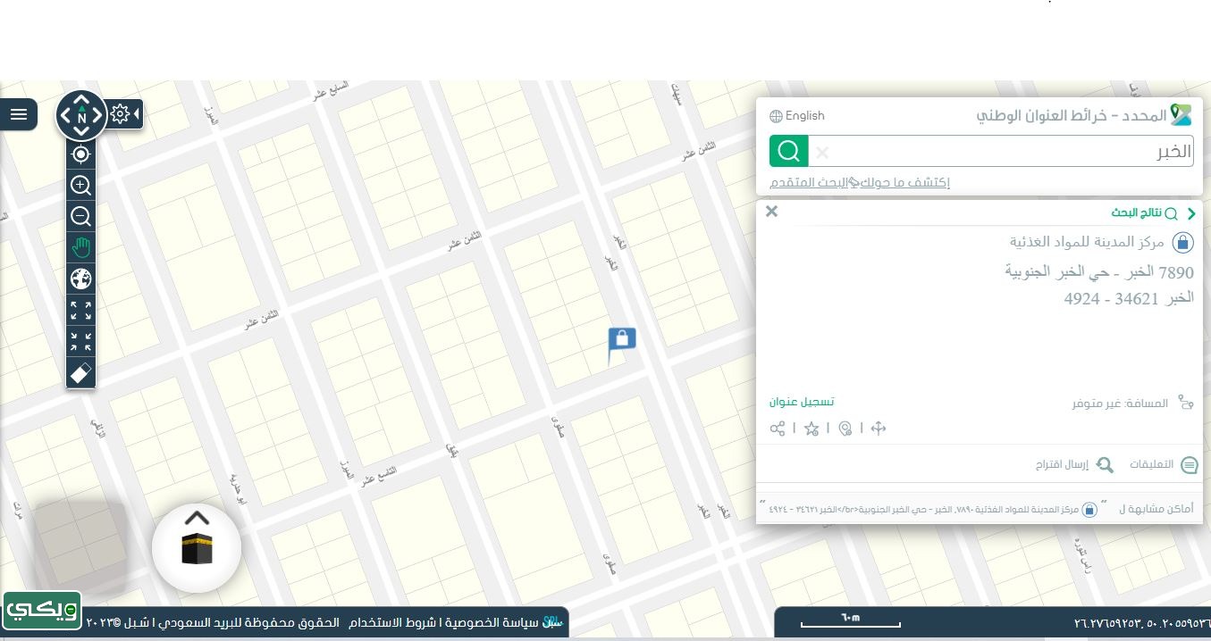Switch language to English
1211x641 pixels.
click(x=797, y=116)
